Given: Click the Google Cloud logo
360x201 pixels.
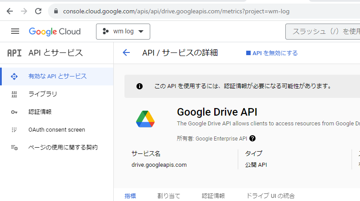Looking at the screenshot, I should click(x=55, y=32).
